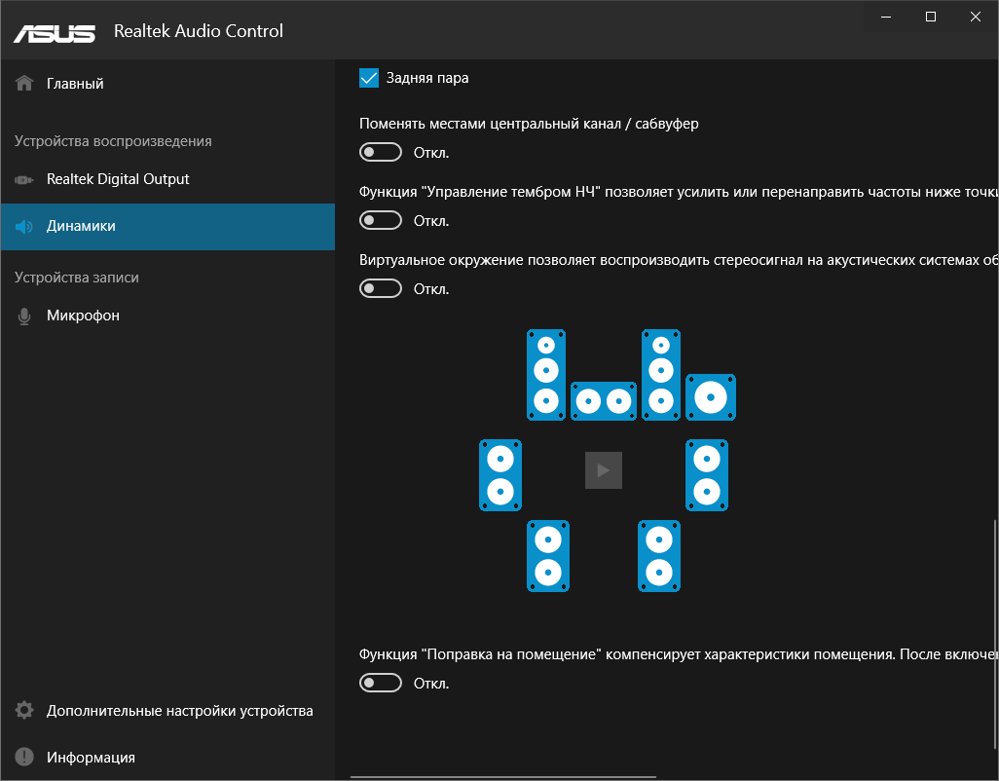
Task: Click the front left speaker icon
Action: coord(547,374)
